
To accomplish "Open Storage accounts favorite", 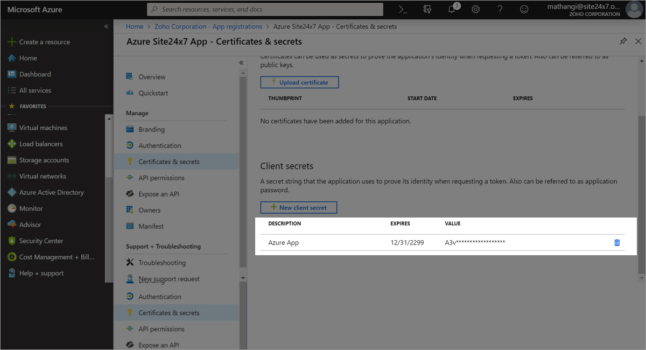I will (38, 160).
